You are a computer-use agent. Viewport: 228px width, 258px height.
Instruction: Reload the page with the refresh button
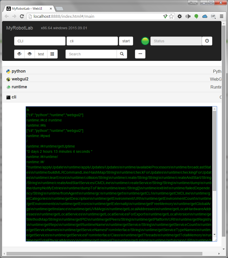[22, 16]
